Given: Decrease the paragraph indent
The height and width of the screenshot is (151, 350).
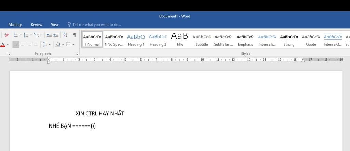Looking at the screenshot, I should 49,35.
